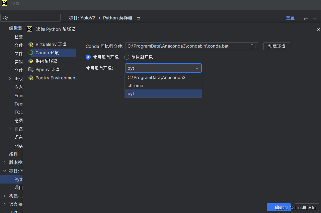Select the 意图 settings item
Image resolution: width=321 pixels, height=213 pixels.
(x=18, y=121)
